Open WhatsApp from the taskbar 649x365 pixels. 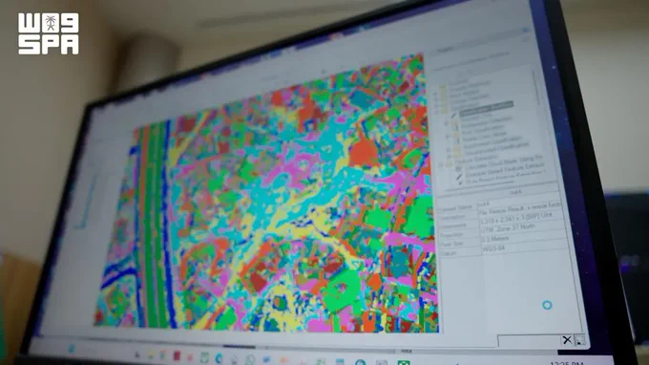(x=250, y=360)
